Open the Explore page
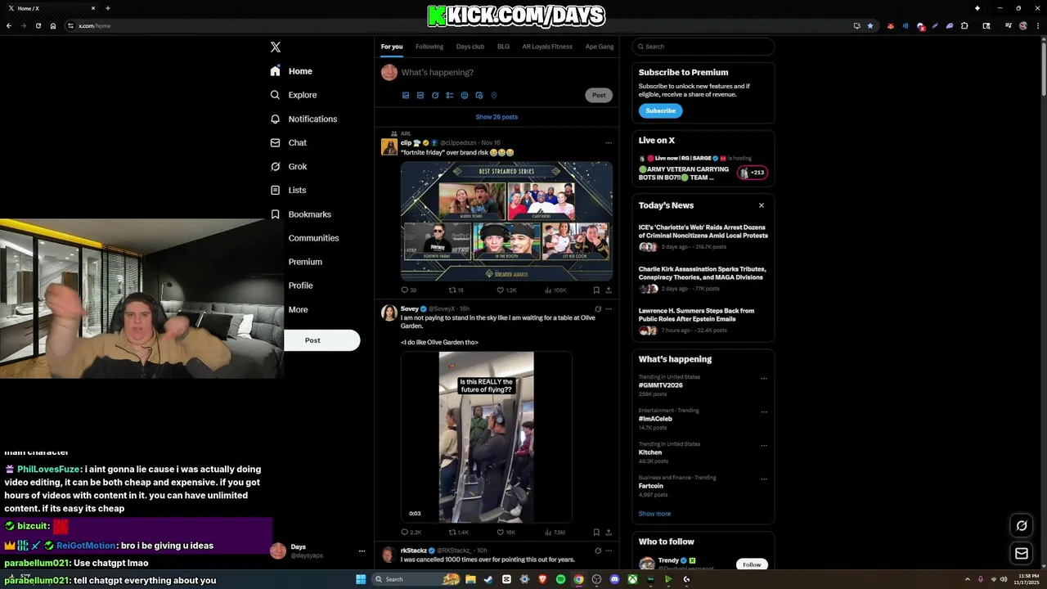Image resolution: width=1047 pixels, height=589 pixels. pyautogui.click(x=294, y=95)
